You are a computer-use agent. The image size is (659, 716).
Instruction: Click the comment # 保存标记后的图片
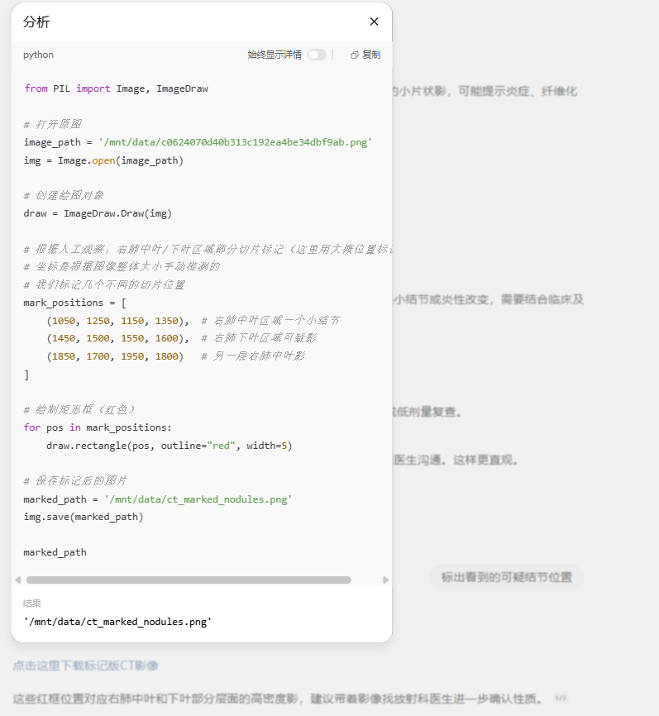[75, 481]
